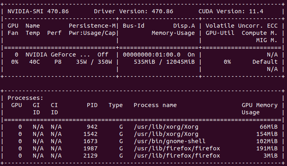Click the Processes: header text
287x166 pixels.
25,98
